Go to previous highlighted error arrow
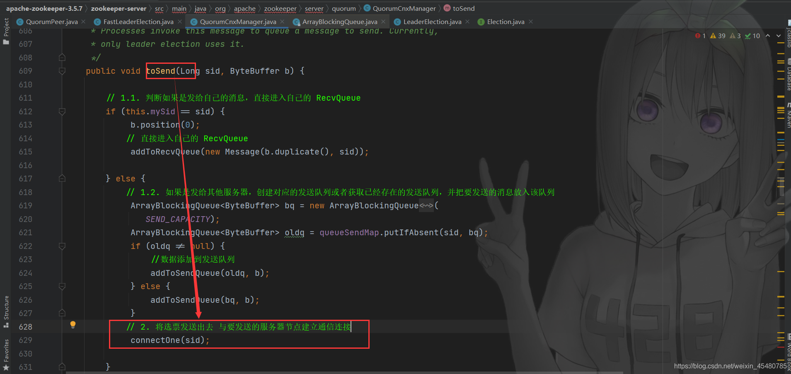 pos(768,36)
